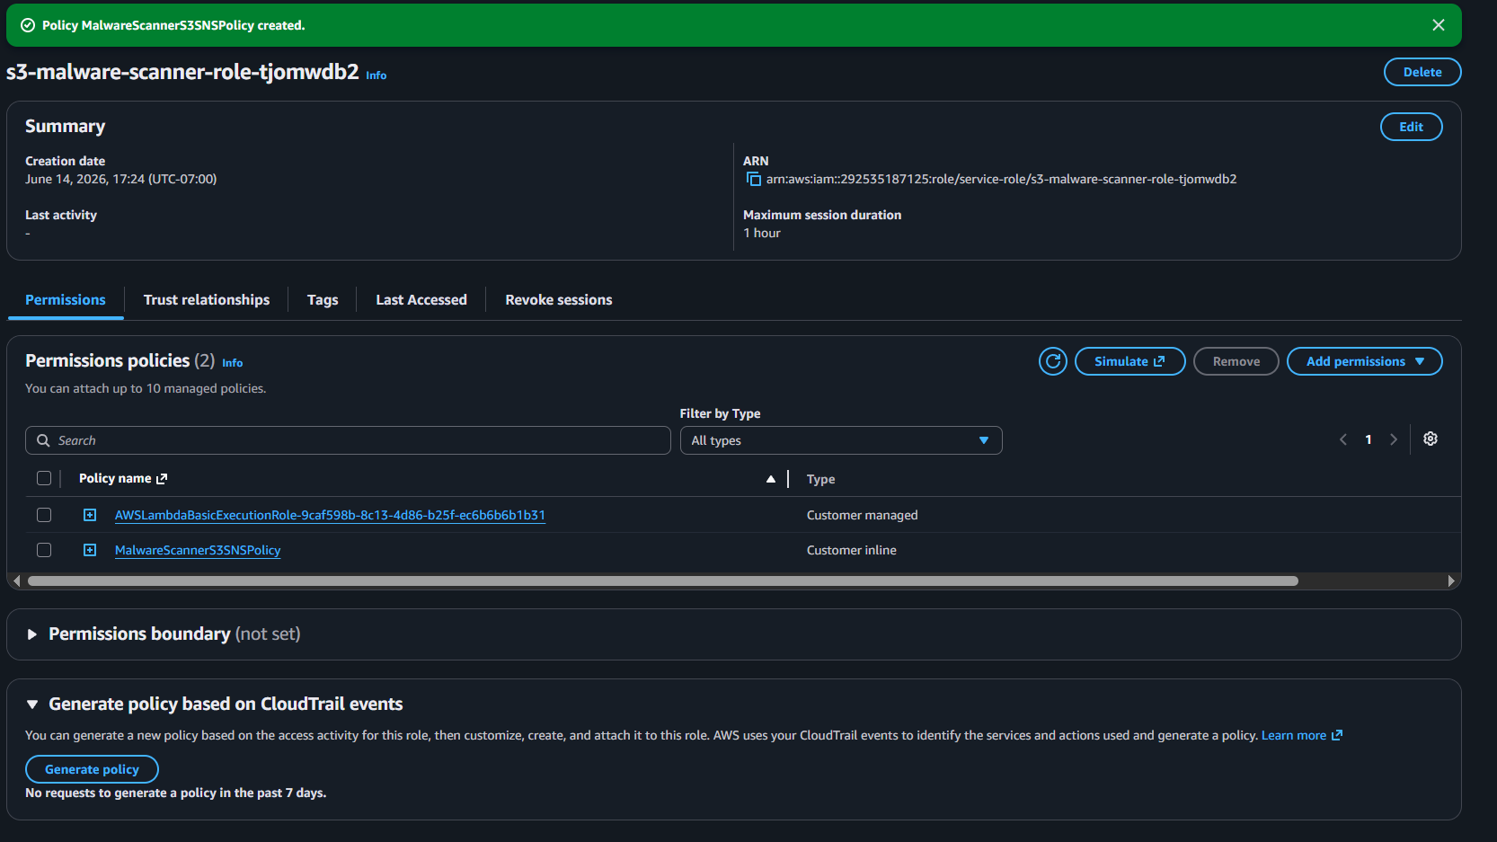Click the policies Search input field
1497x842 pixels.
pyautogui.click(x=348, y=440)
